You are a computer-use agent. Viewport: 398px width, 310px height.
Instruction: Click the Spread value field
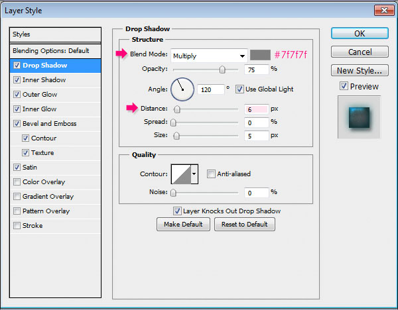pos(256,123)
